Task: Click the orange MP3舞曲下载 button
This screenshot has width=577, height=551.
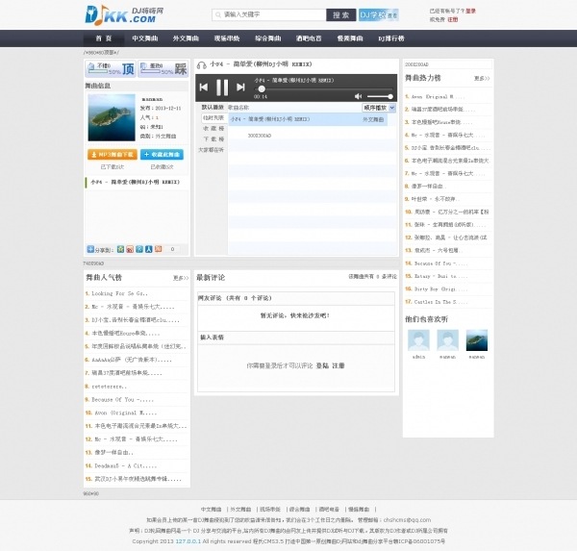Action: pyautogui.click(x=111, y=154)
